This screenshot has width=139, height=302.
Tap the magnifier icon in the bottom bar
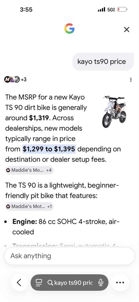click(50, 283)
